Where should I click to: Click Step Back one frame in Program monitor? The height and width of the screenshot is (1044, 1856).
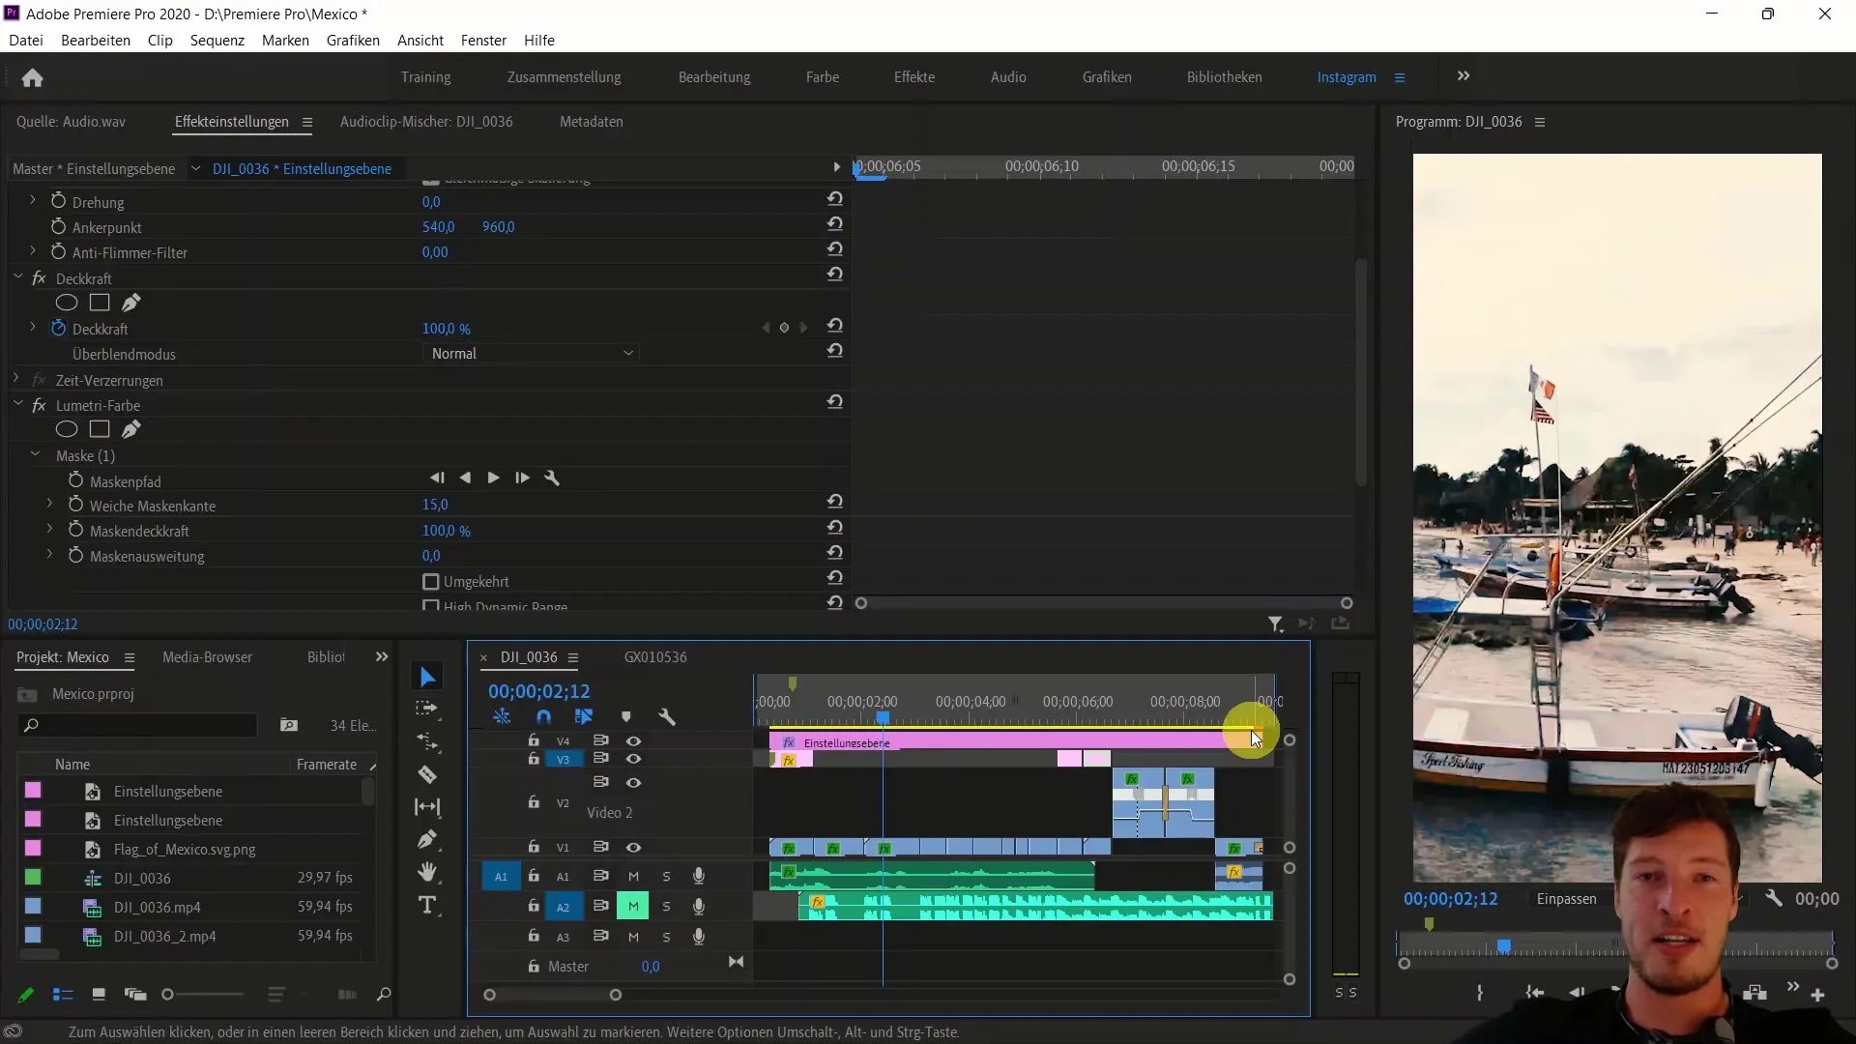click(x=1577, y=993)
